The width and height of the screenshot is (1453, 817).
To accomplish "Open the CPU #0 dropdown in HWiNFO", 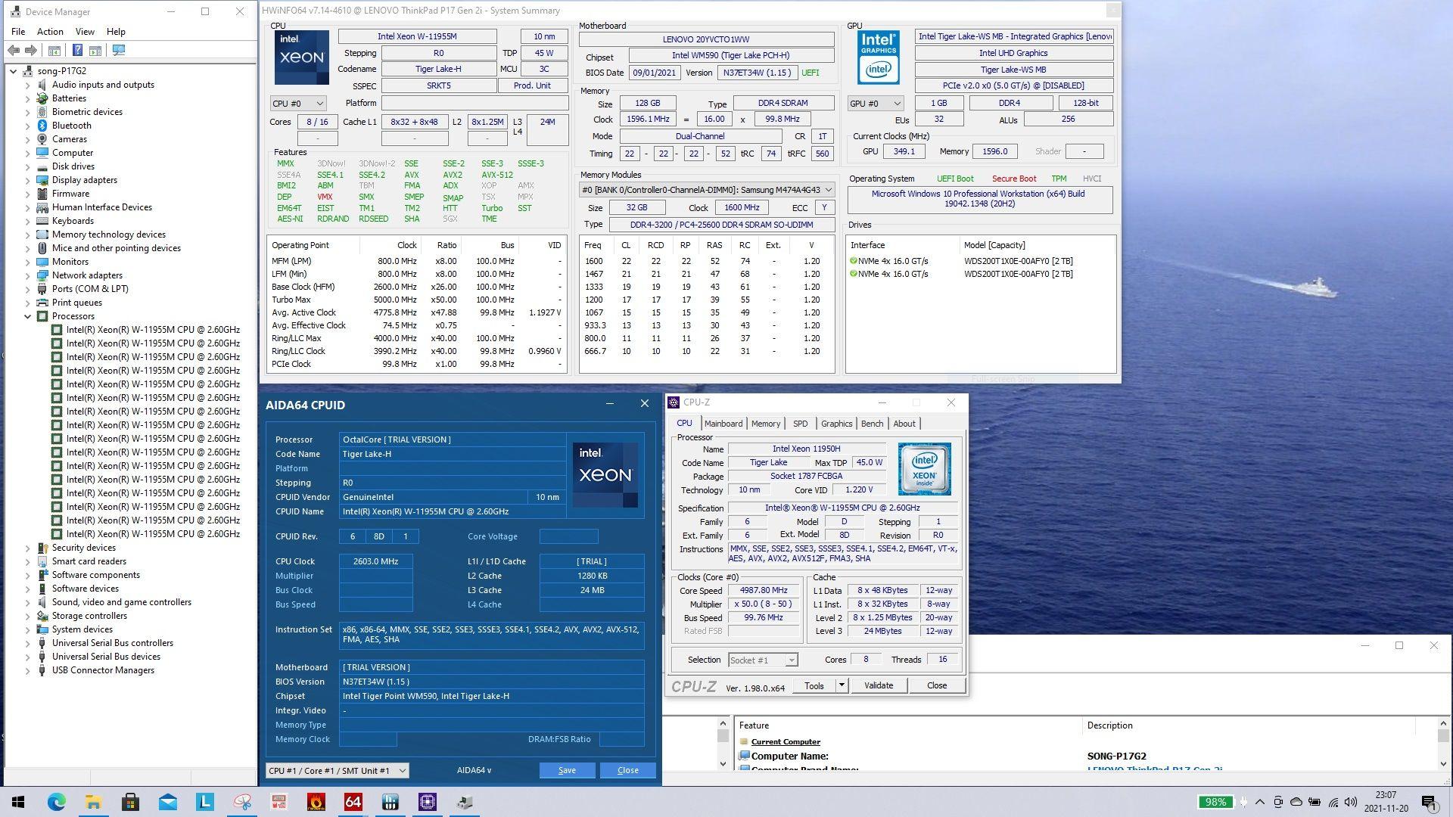I will click(x=298, y=104).
